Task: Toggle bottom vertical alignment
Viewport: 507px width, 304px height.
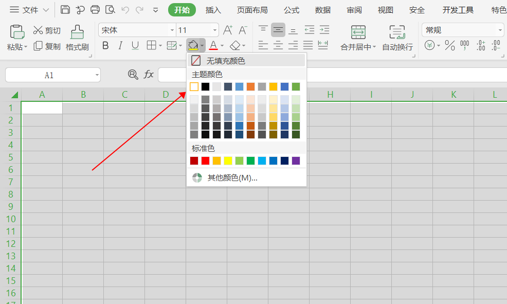Action: tap(293, 30)
